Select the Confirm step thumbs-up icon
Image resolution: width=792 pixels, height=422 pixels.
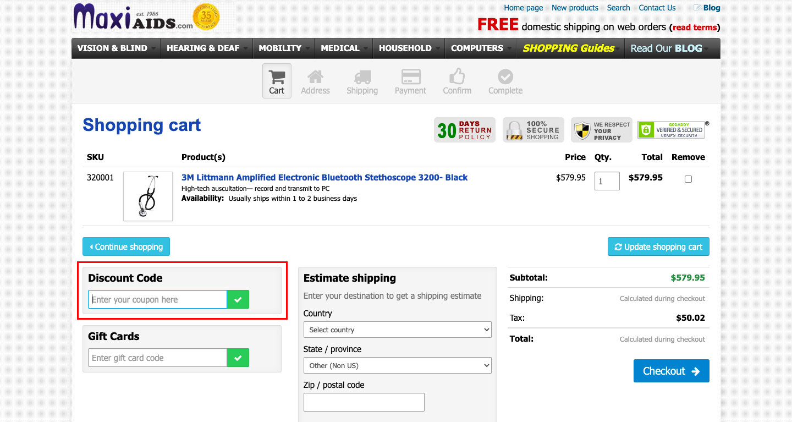457,76
